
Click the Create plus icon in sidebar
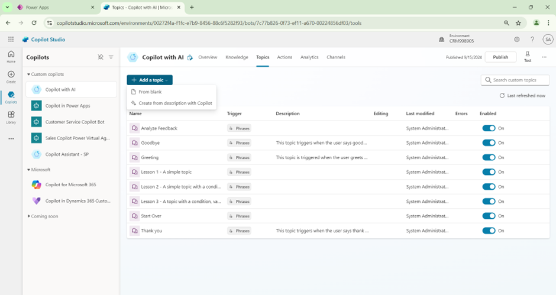[11, 76]
